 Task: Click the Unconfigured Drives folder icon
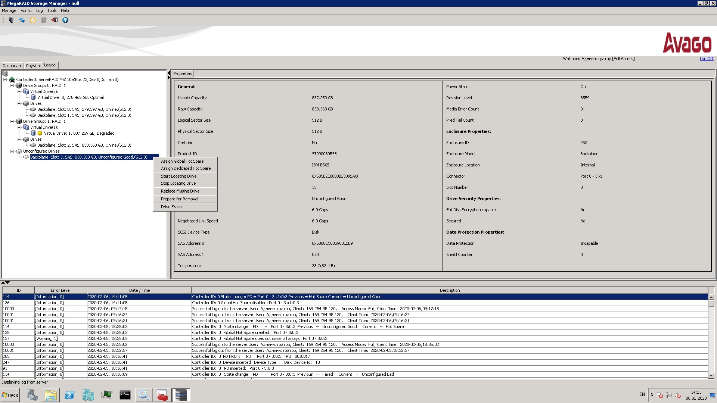(x=19, y=151)
